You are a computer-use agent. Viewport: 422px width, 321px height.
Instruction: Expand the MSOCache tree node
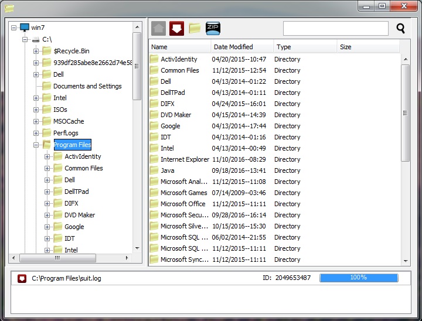36,121
